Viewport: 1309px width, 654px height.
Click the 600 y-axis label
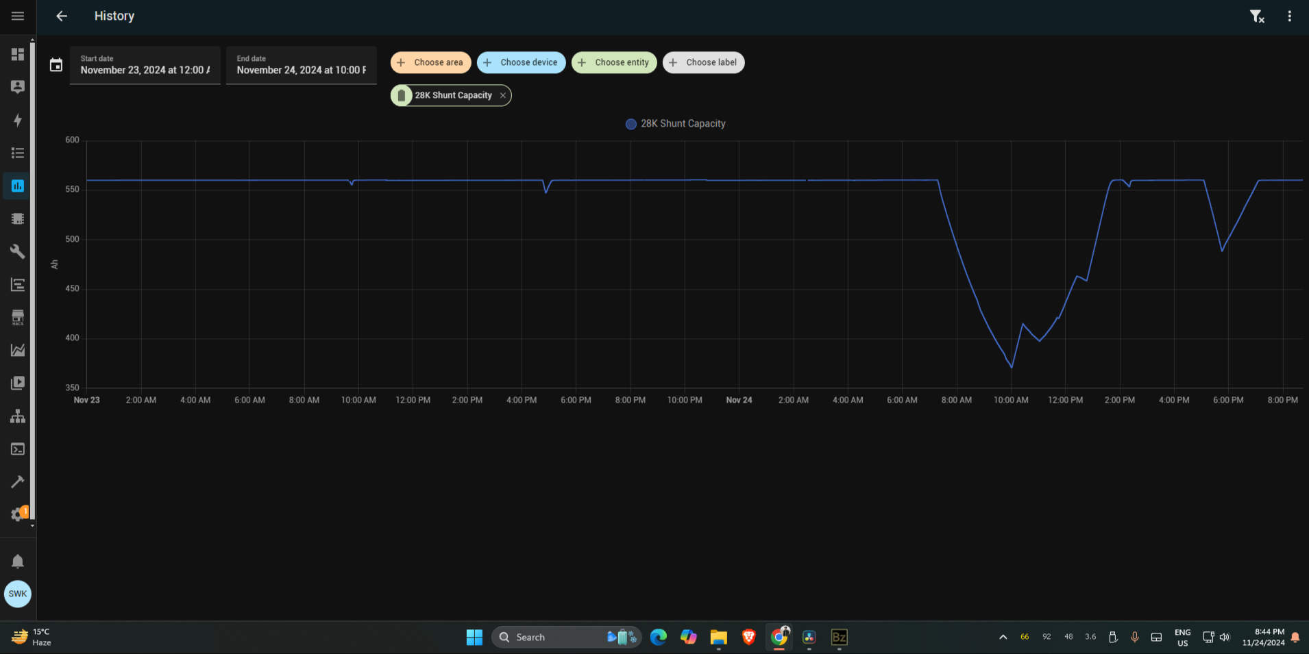pyautogui.click(x=72, y=140)
